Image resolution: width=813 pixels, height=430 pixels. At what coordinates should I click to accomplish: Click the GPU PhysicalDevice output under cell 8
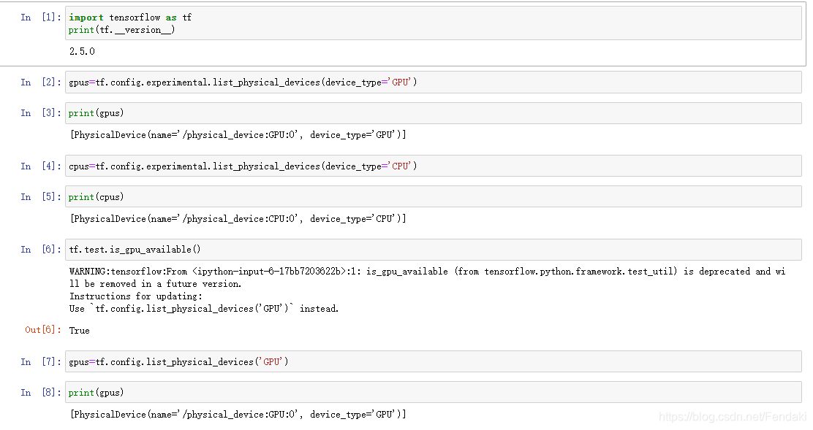click(x=238, y=415)
